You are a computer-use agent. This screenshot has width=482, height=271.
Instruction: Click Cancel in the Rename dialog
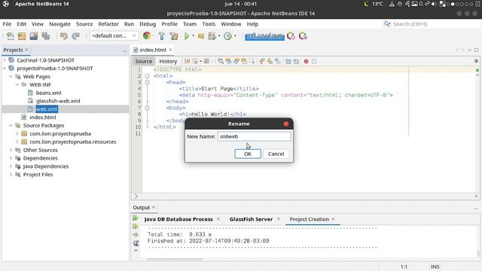[276, 154]
